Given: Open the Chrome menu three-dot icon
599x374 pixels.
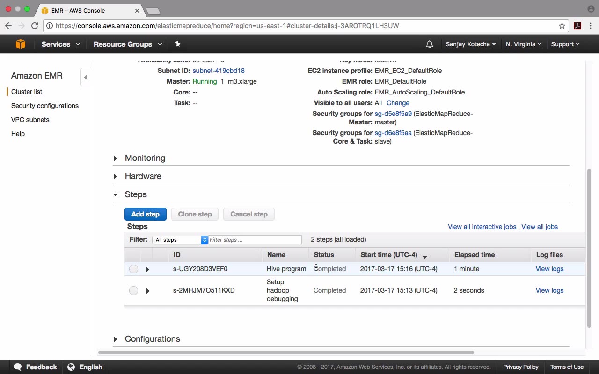Looking at the screenshot, I should [x=591, y=26].
